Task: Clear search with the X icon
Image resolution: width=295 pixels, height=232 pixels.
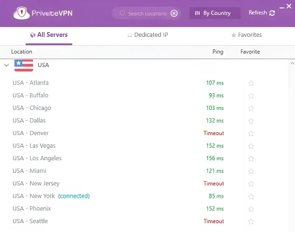Action: coord(174,14)
